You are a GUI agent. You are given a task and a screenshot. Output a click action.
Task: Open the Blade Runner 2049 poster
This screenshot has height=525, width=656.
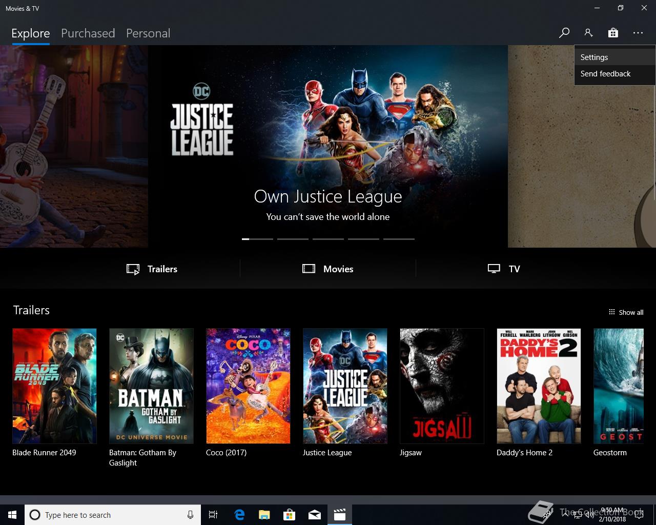click(54, 386)
